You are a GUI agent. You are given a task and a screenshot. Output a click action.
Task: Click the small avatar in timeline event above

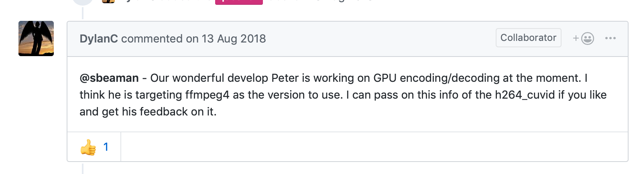tap(108, 1)
